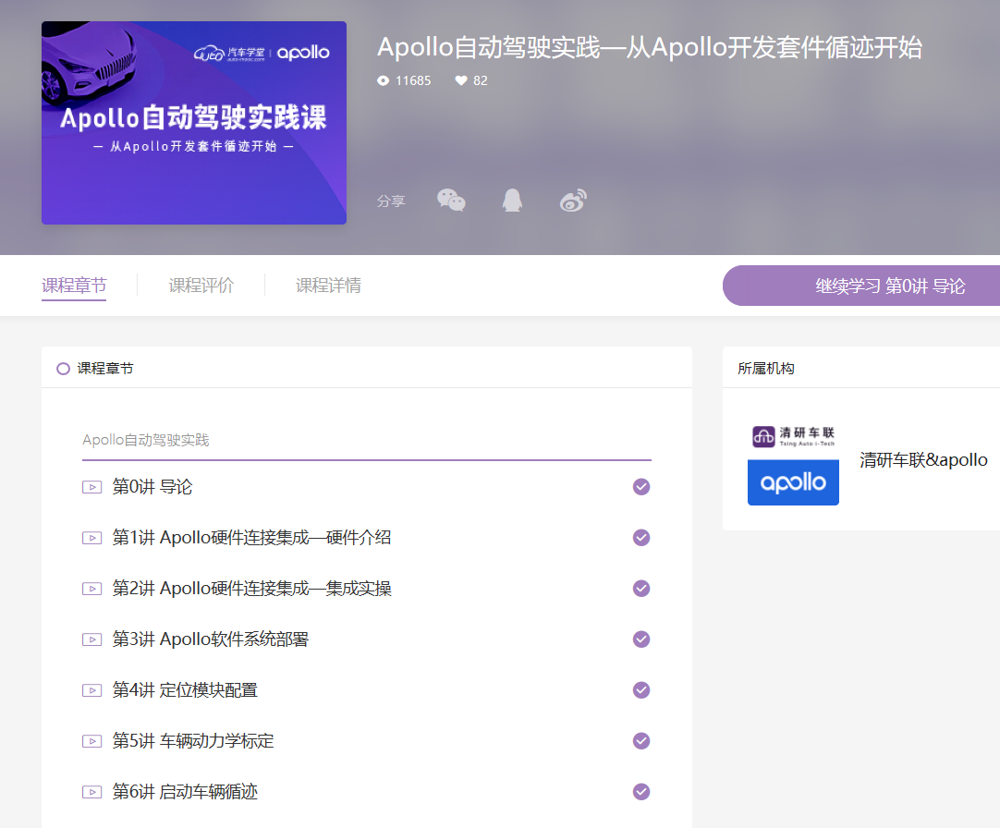This screenshot has height=828, width=1000.
Task: Click video icon beside 第6讲 启动车辆循迹
Action: click(x=91, y=792)
